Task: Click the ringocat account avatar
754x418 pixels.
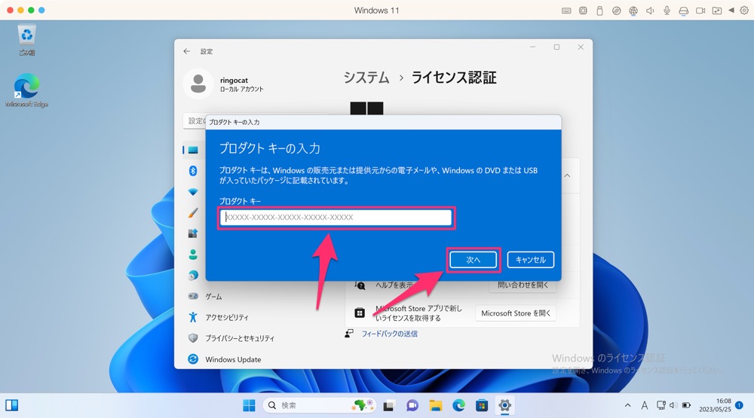Action: tap(198, 84)
